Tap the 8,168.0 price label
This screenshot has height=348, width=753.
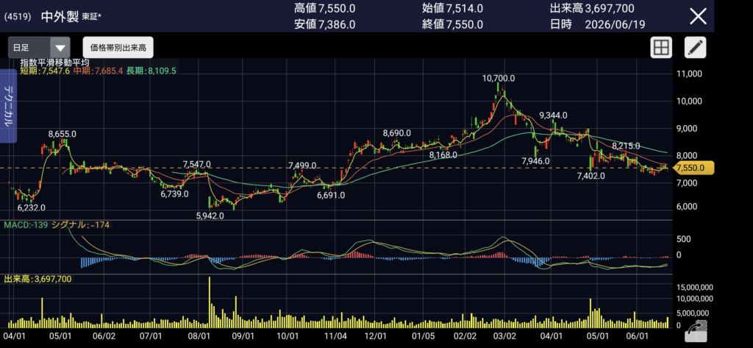pyautogui.click(x=443, y=155)
